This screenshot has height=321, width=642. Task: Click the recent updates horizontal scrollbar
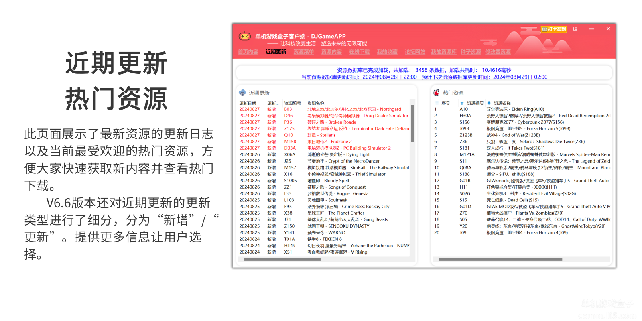pyautogui.click(x=282, y=260)
